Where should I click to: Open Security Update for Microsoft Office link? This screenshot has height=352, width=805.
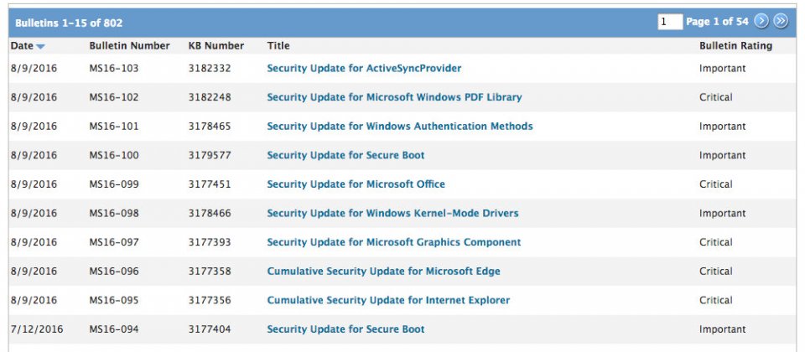point(356,184)
